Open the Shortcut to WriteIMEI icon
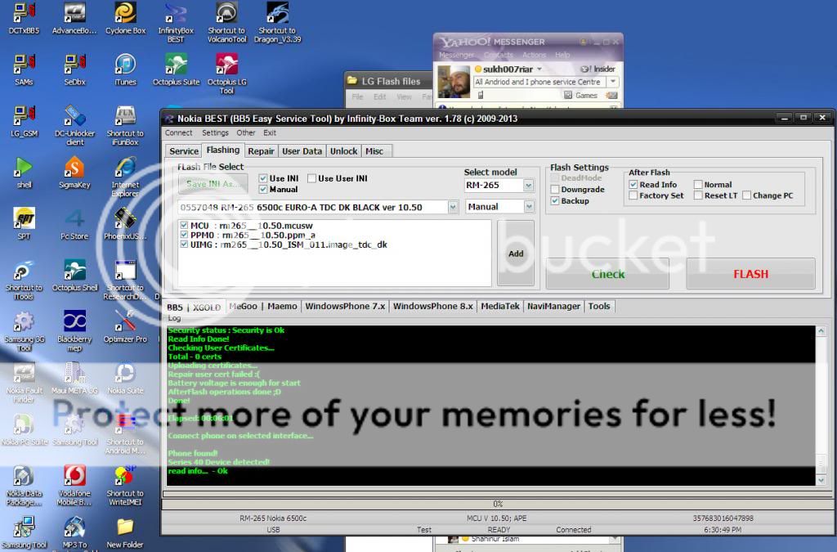The width and height of the screenshot is (837, 552). 125,485
